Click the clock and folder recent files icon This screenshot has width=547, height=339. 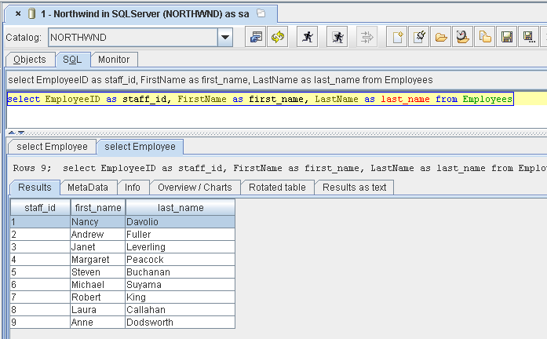(x=462, y=37)
